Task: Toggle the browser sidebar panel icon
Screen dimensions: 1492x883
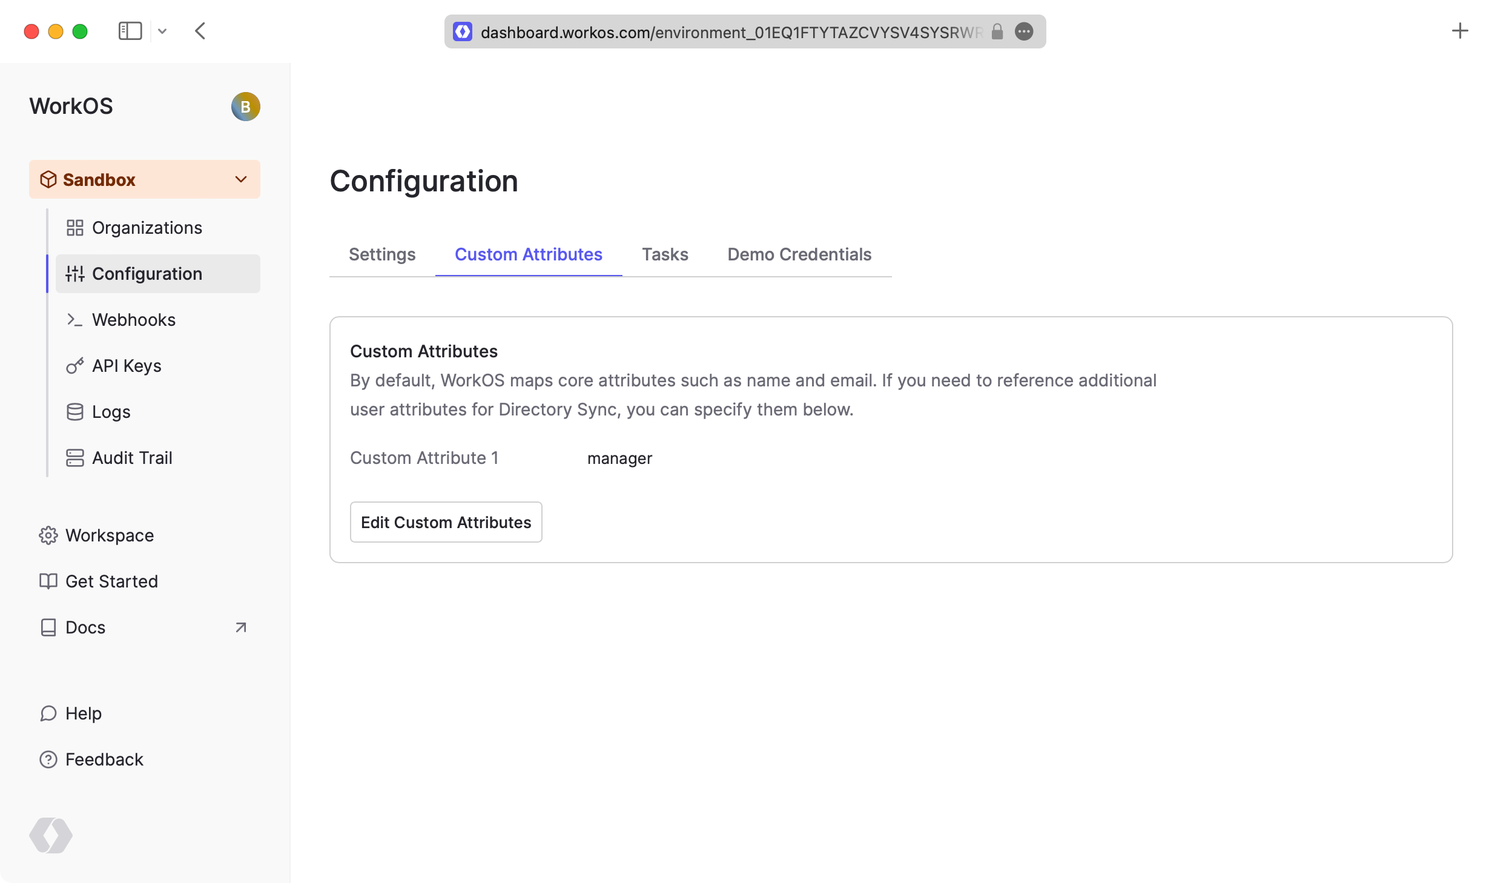Action: click(x=130, y=31)
